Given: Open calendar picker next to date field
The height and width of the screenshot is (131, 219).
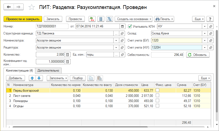Looking at the screenshot, I should coord(122,26).
